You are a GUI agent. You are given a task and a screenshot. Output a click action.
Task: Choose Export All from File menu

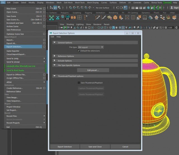[x=11, y=43]
